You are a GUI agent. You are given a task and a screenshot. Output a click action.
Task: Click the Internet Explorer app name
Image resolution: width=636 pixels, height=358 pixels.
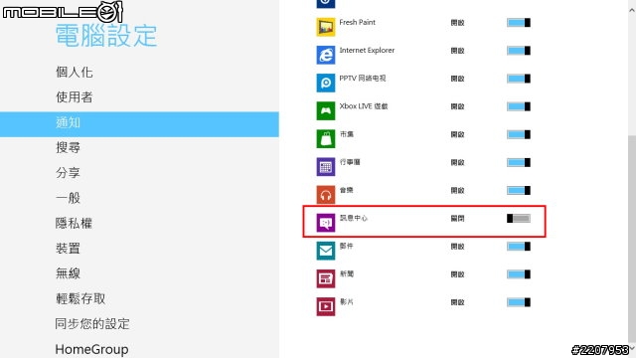(367, 51)
